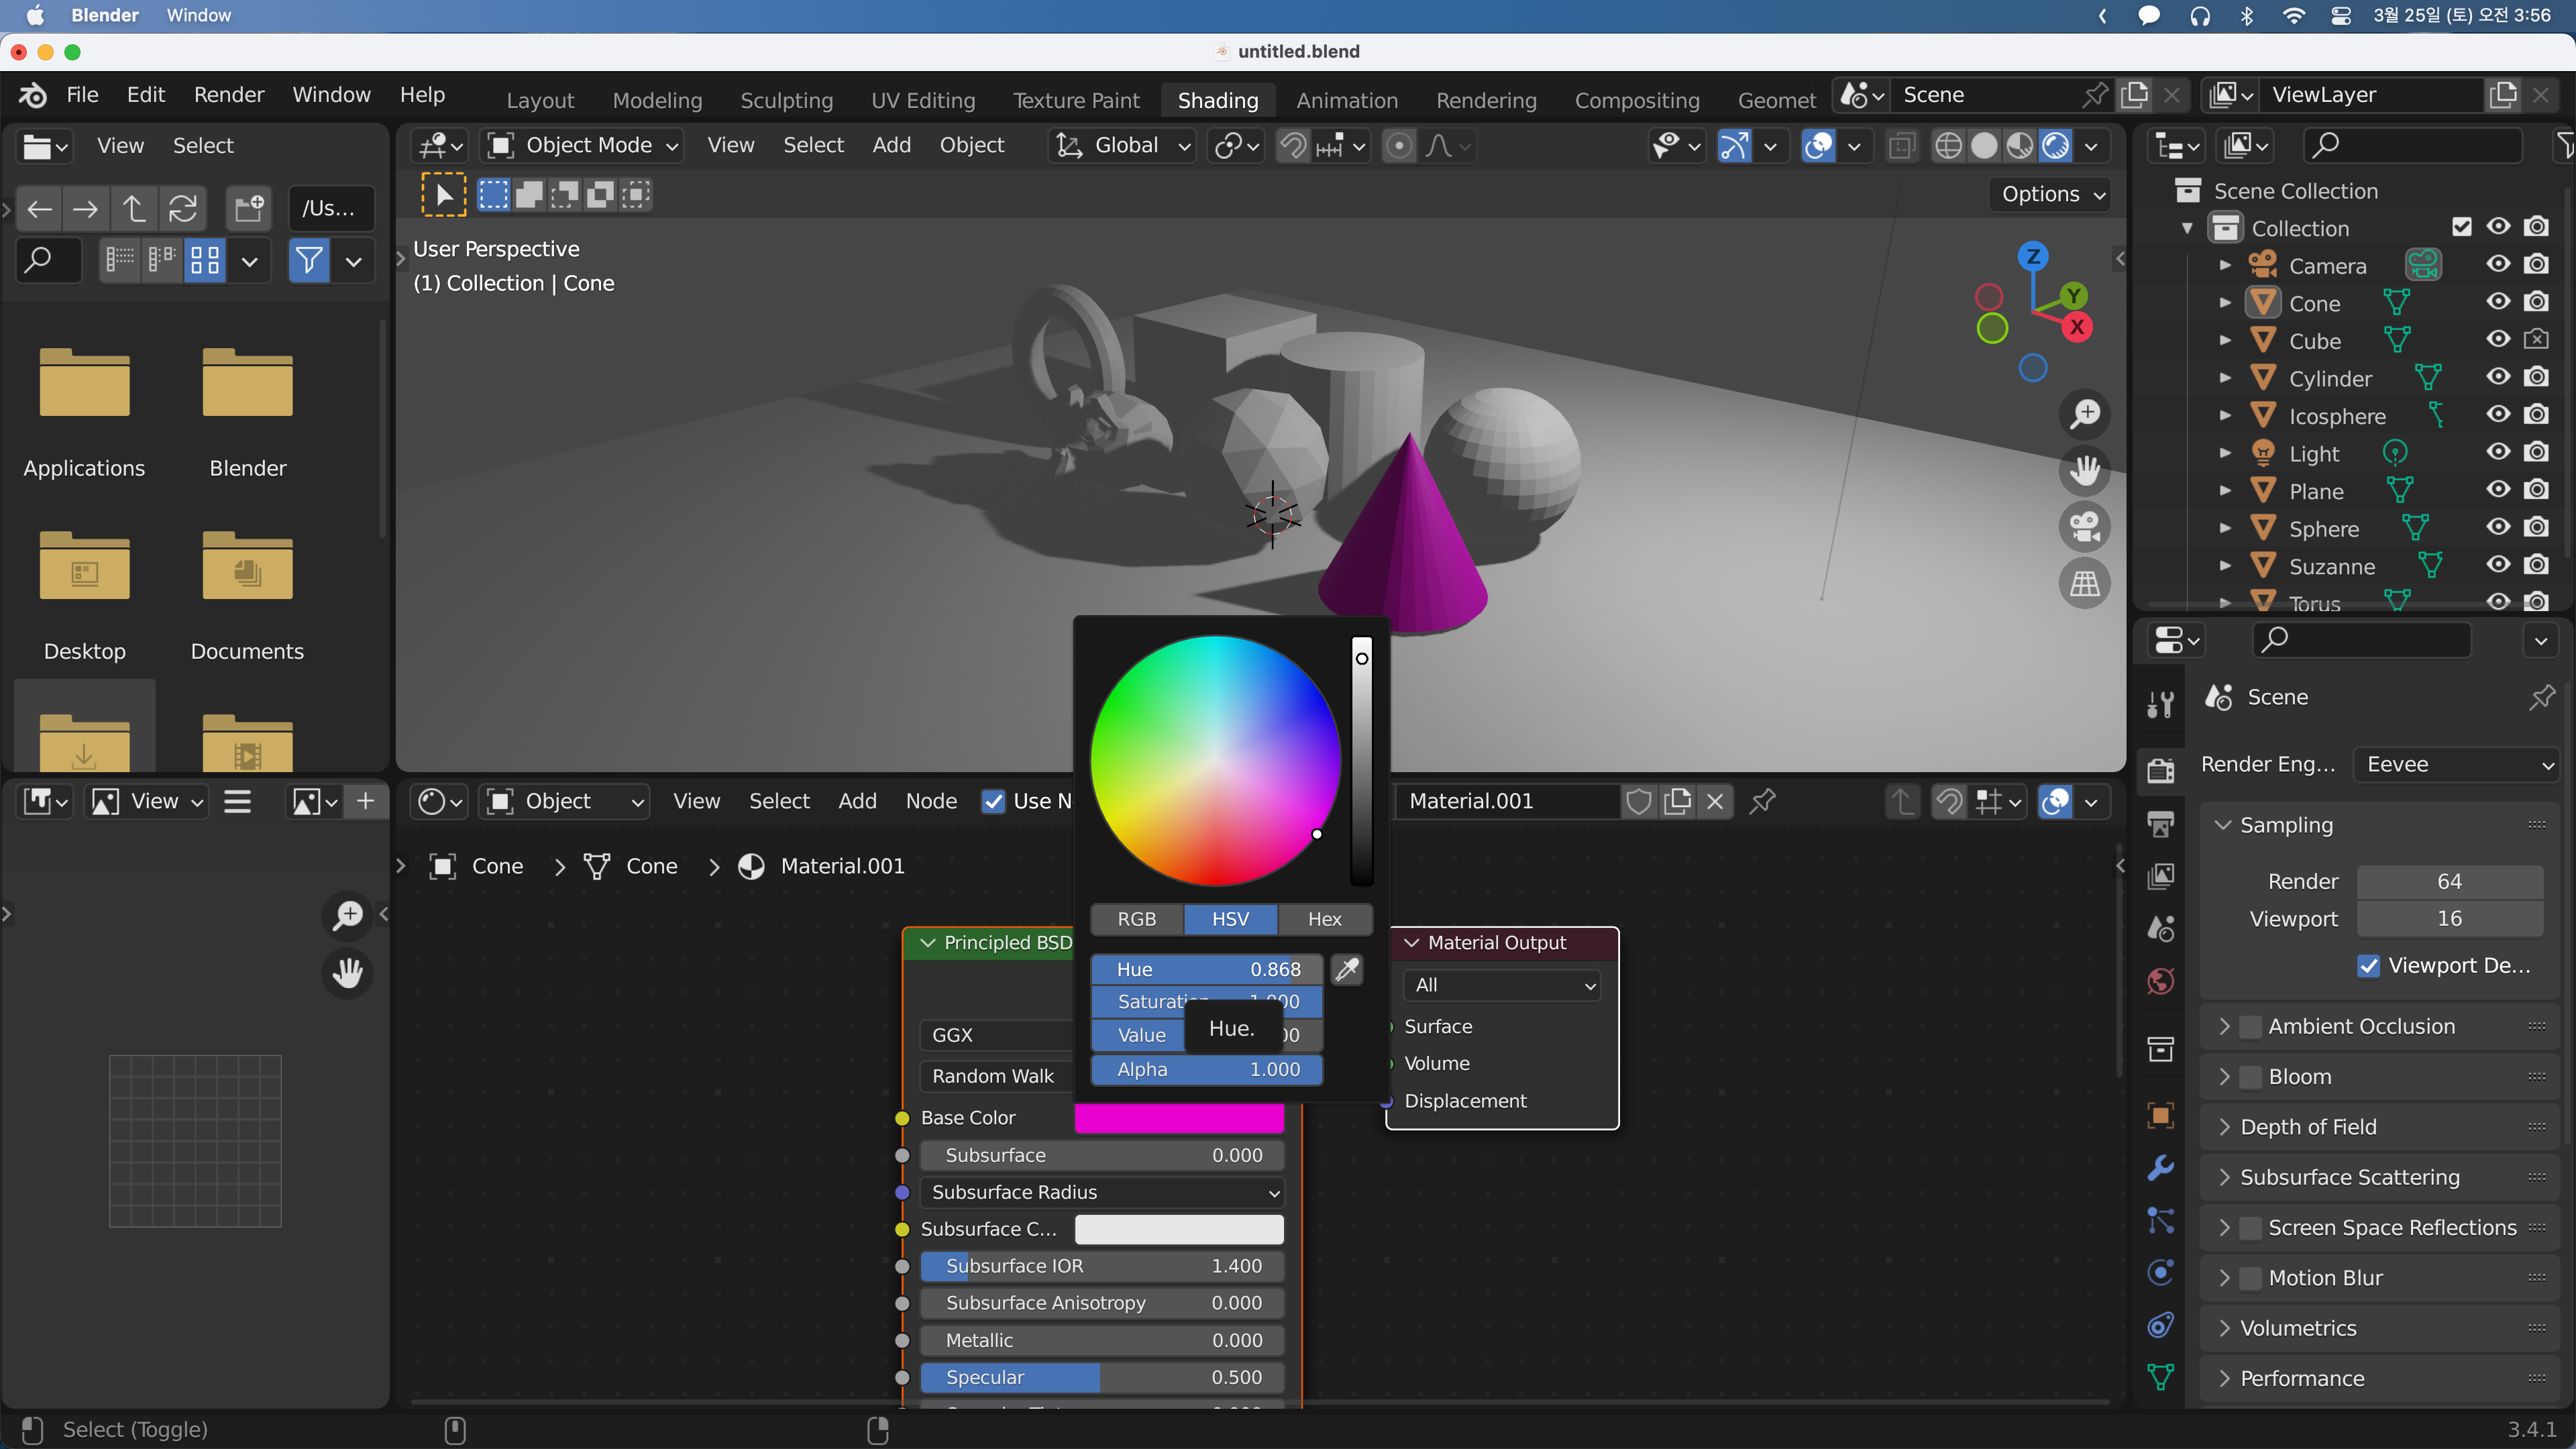Open the Render Engine Eevee dropdown

tap(2455, 765)
